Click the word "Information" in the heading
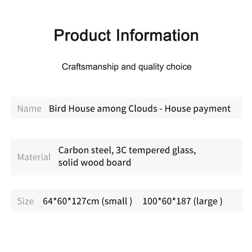This screenshot has height=252, width=252. 157,35
